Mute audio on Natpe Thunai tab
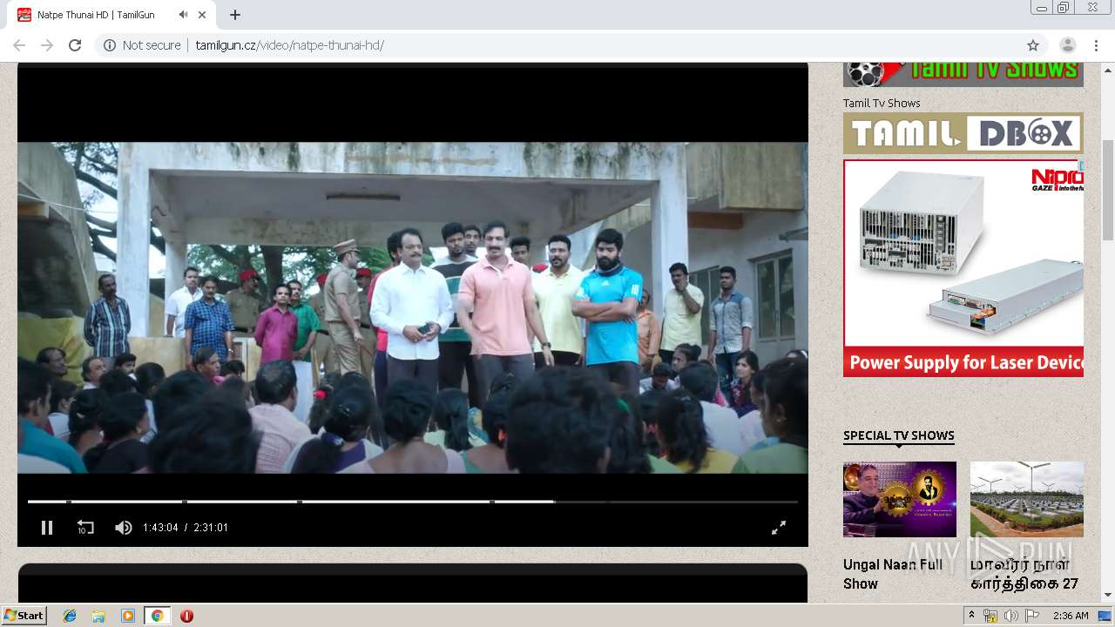 coord(183,15)
